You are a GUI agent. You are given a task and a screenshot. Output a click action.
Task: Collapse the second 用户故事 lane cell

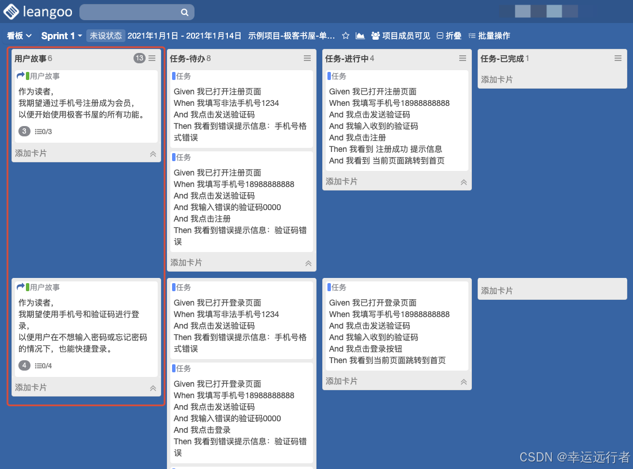tap(153, 388)
